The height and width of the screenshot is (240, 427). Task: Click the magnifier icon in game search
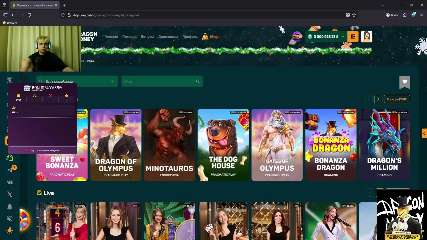point(197,81)
